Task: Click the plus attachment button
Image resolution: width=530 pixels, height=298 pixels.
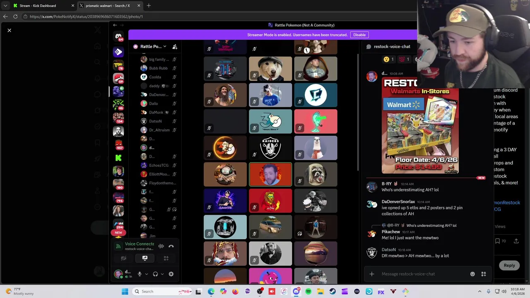Action: (371, 274)
